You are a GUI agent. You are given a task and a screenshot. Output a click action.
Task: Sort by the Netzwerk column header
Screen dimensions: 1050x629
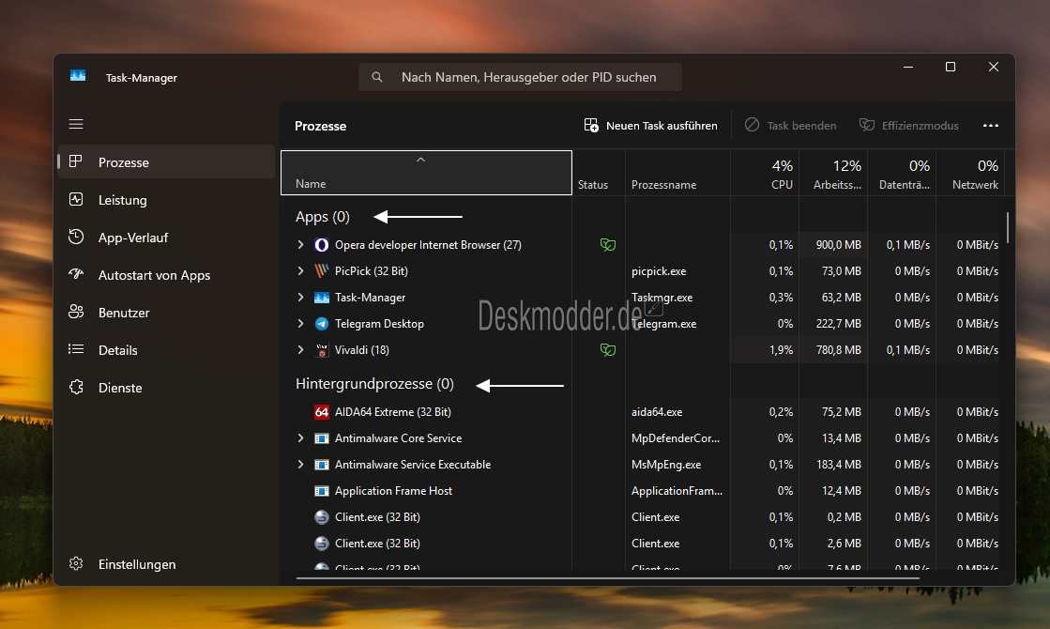970,174
